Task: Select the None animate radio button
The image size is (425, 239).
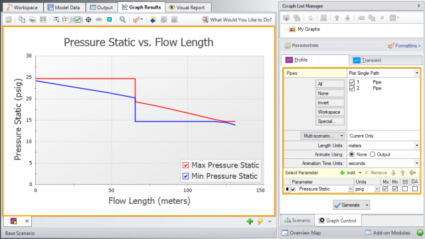Action: point(351,154)
